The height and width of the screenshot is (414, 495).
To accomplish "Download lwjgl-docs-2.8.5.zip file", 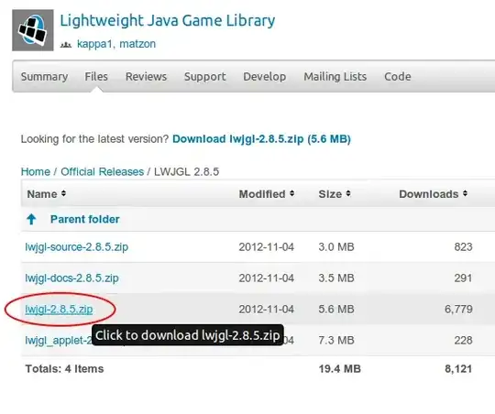I will point(72,278).
